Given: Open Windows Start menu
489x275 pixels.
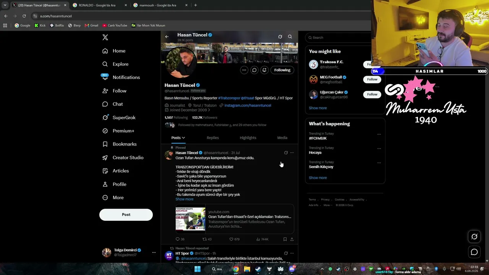Looking at the screenshot, I should coord(198,269).
